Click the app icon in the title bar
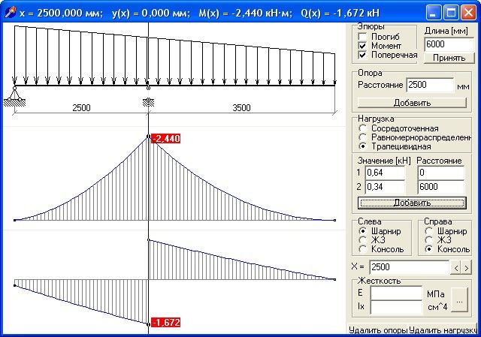481x337 pixels. coord(10,12)
